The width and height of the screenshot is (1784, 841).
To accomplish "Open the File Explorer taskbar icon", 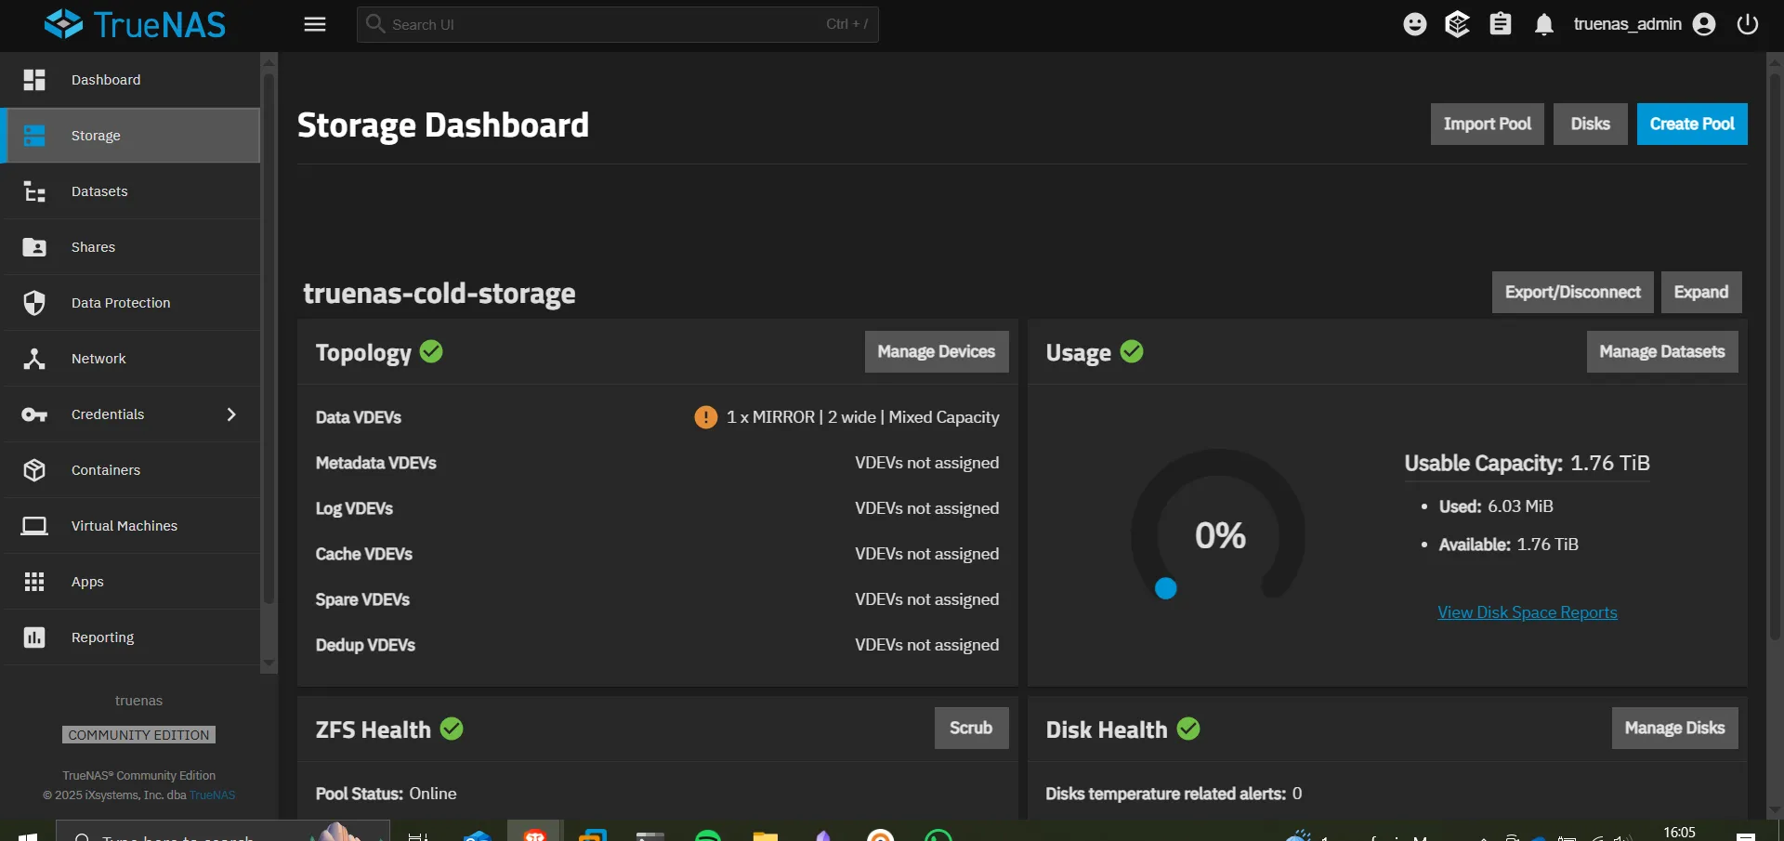I will coord(765,835).
